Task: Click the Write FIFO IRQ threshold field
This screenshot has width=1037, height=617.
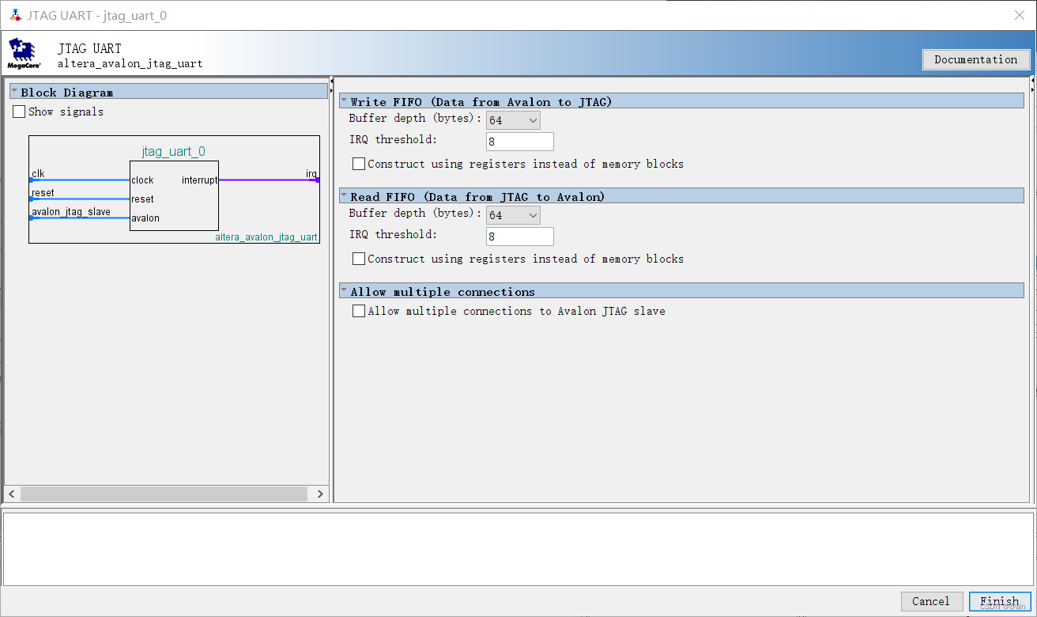Action: (x=520, y=142)
